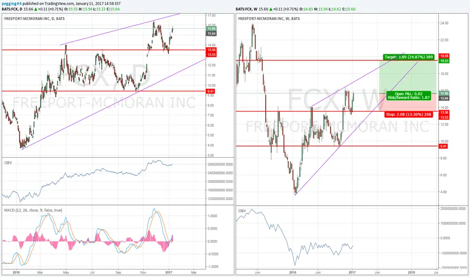Image resolution: width=470 pixels, height=277 pixels.
Task: Select the green profit target zone
Action: 408,77
